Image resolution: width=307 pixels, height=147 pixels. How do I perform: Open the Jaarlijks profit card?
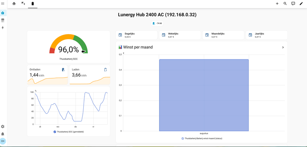[x=267, y=35]
